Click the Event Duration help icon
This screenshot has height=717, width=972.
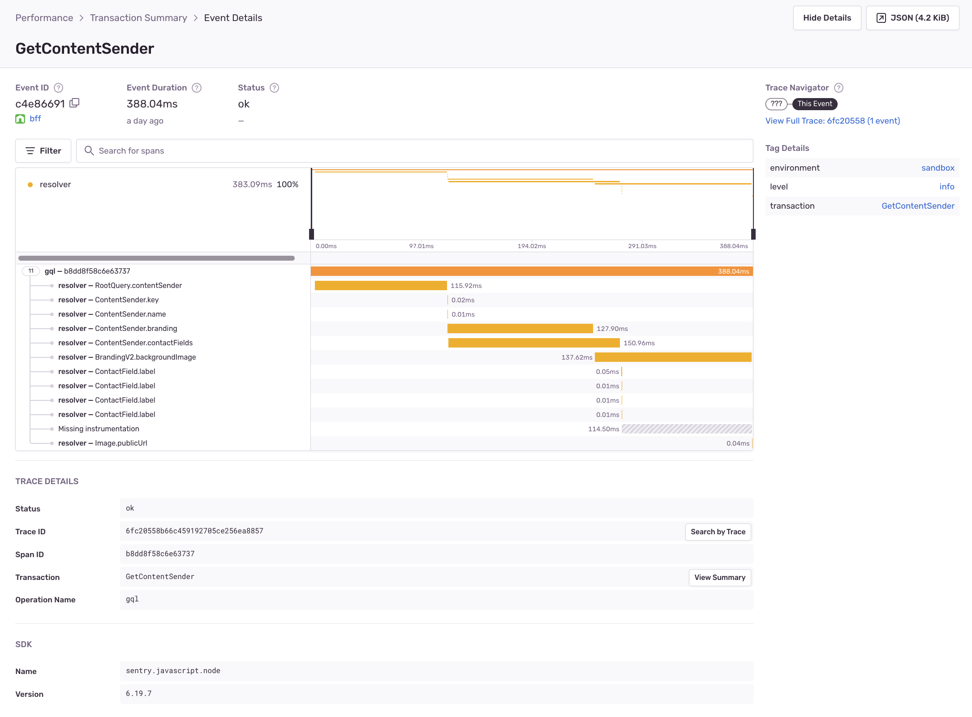click(x=197, y=88)
